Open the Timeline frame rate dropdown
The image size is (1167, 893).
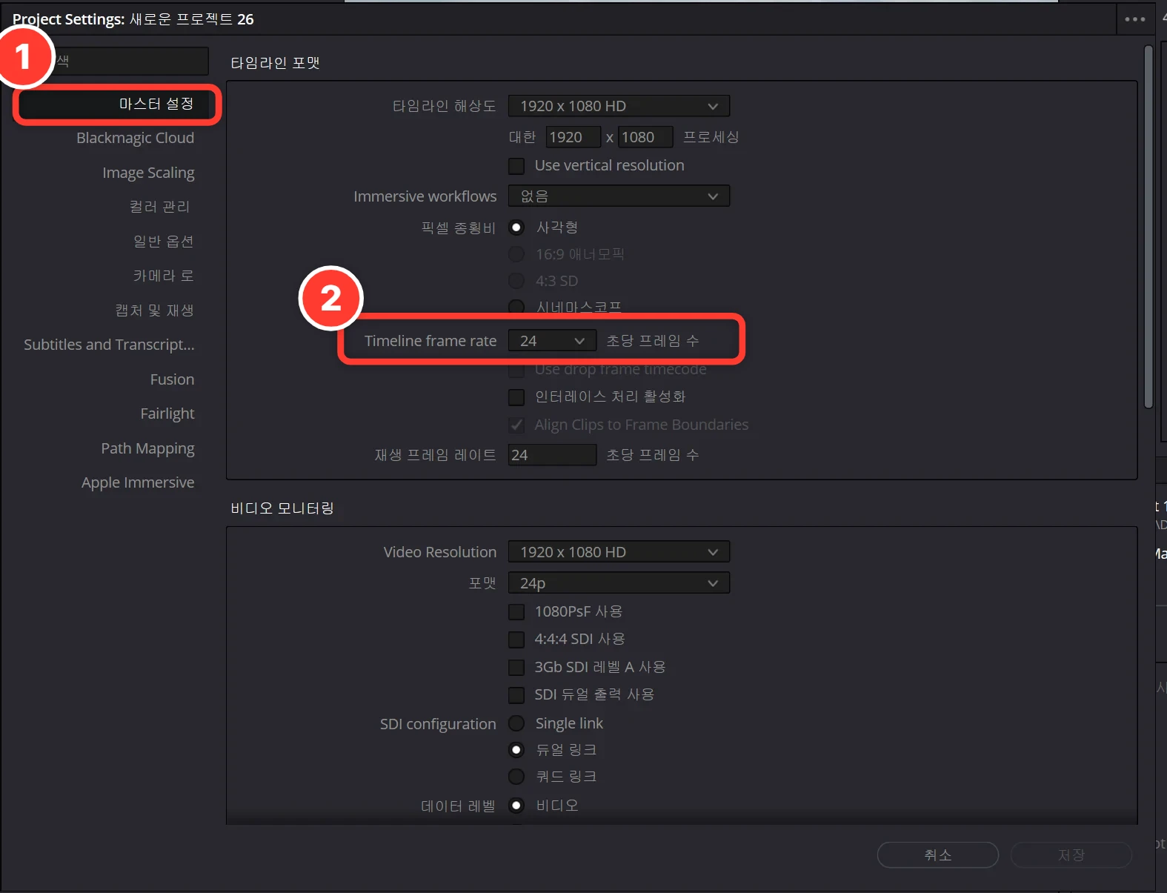552,341
